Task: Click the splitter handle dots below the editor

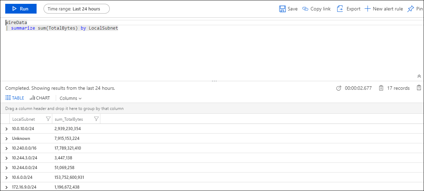Action: click(x=214, y=81)
